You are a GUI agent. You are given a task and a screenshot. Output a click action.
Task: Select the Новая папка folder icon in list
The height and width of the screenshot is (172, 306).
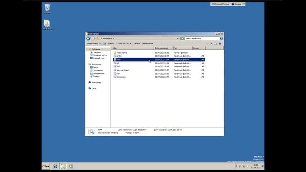[115, 53]
